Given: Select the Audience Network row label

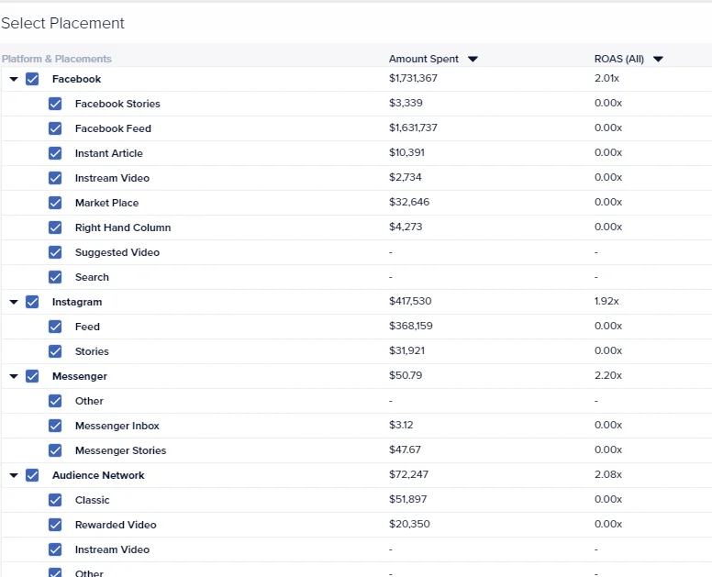Looking at the screenshot, I should (x=98, y=475).
